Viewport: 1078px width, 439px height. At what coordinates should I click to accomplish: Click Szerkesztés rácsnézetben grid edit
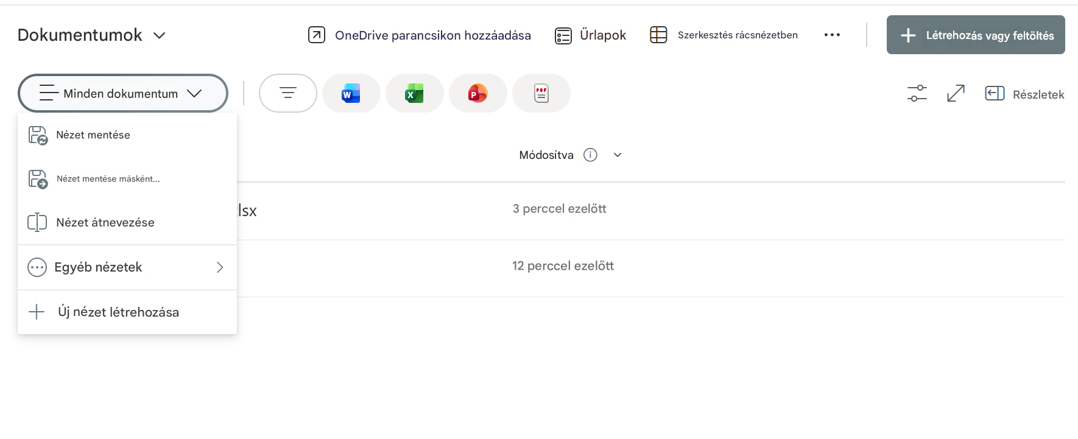point(724,35)
